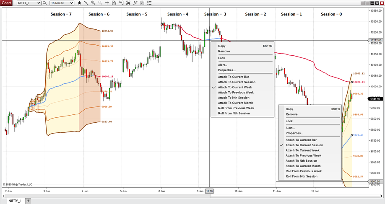Screen dimensions: 385x204
Task: Click the red 10020.23 VWAP label
Action: [359, 82]
